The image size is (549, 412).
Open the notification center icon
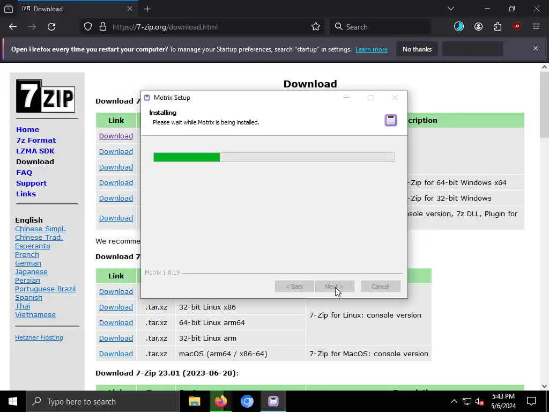[531, 401]
